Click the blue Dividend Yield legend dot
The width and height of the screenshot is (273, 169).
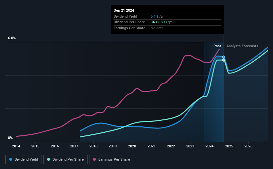click(x=11, y=159)
